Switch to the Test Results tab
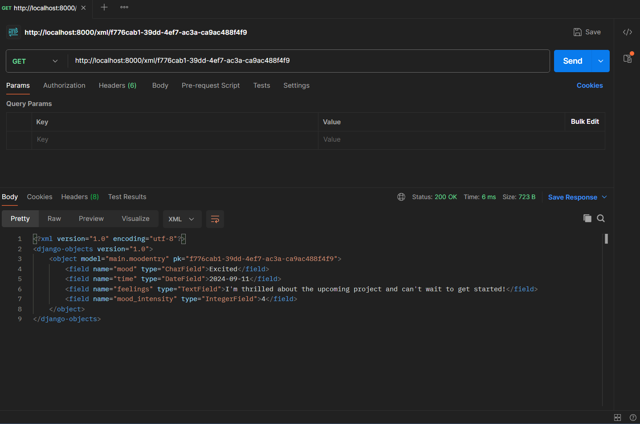This screenshot has width=640, height=424. [127, 197]
